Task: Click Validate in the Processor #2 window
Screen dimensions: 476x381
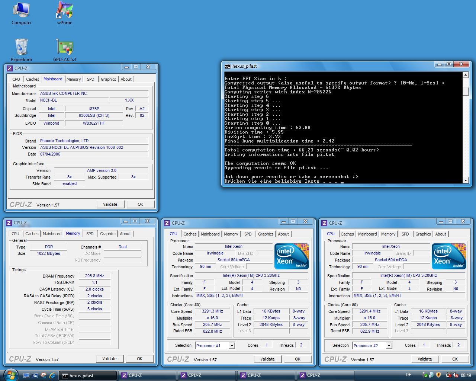Action: click(x=425, y=359)
